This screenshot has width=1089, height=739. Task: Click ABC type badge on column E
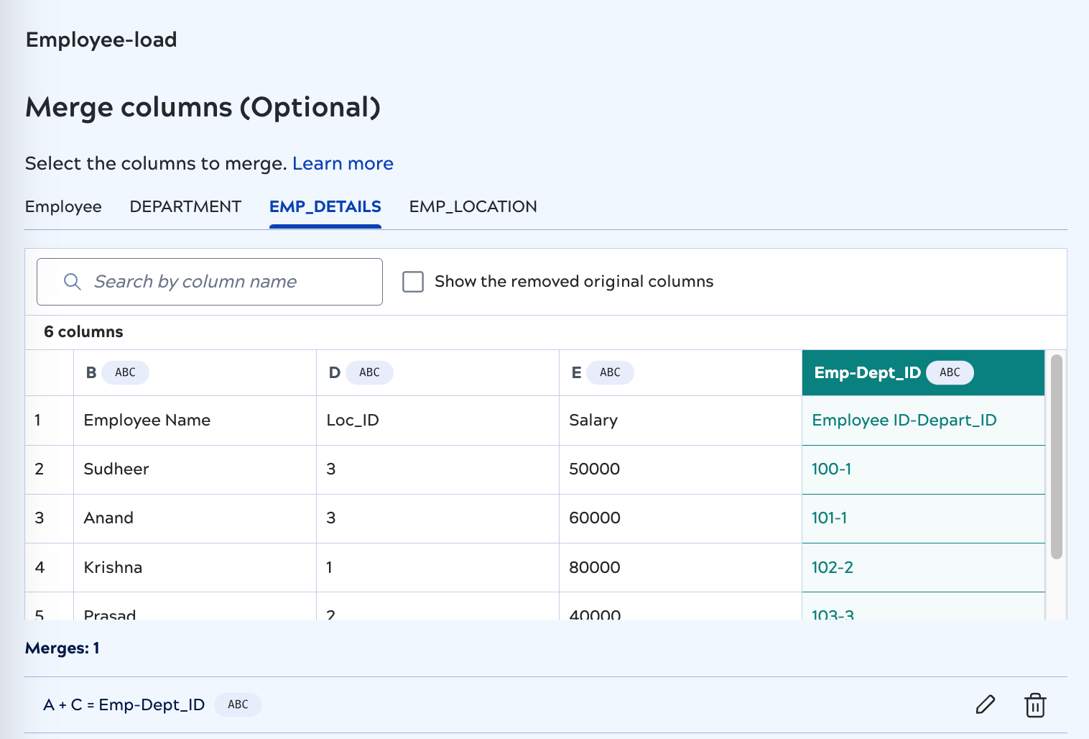(x=610, y=372)
